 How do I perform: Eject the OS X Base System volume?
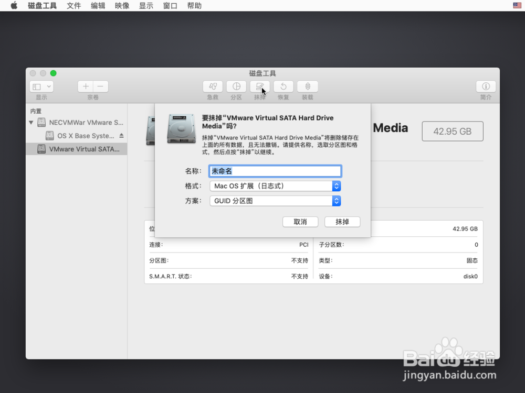(122, 136)
